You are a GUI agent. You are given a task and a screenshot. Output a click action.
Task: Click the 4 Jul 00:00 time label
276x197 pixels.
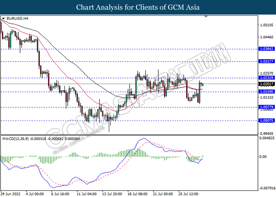tap(35, 194)
